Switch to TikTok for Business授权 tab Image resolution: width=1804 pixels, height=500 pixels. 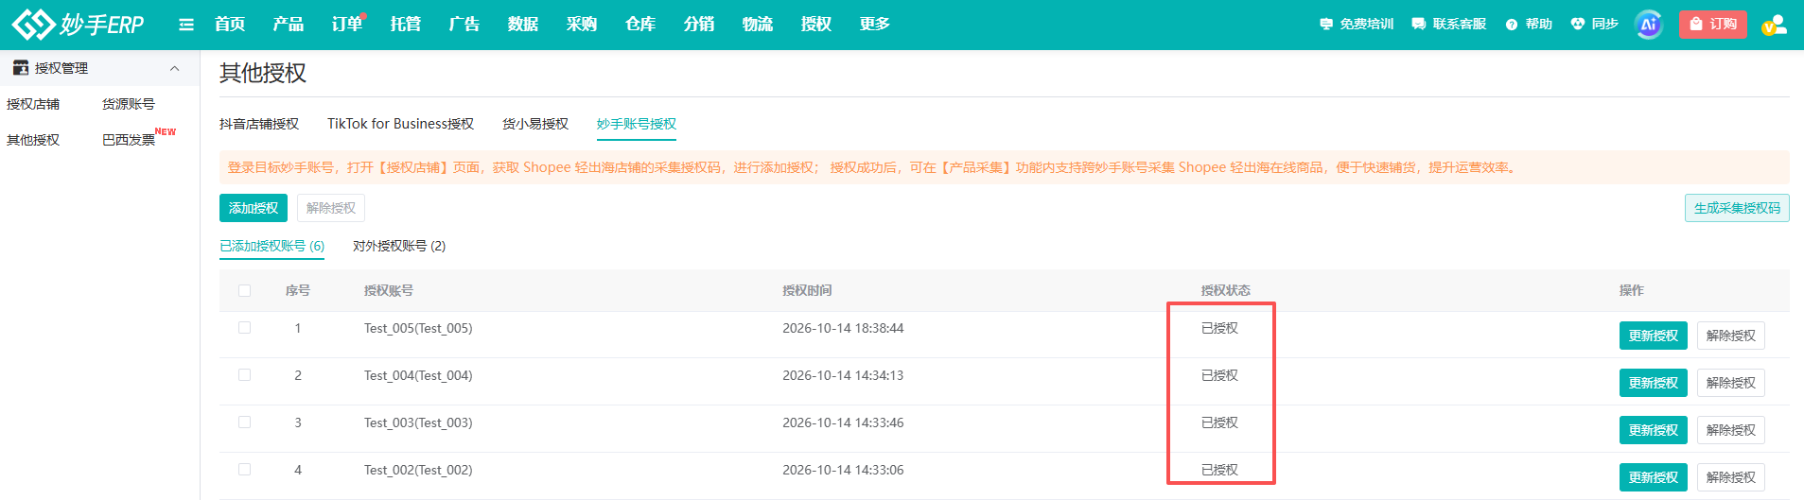tap(401, 124)
